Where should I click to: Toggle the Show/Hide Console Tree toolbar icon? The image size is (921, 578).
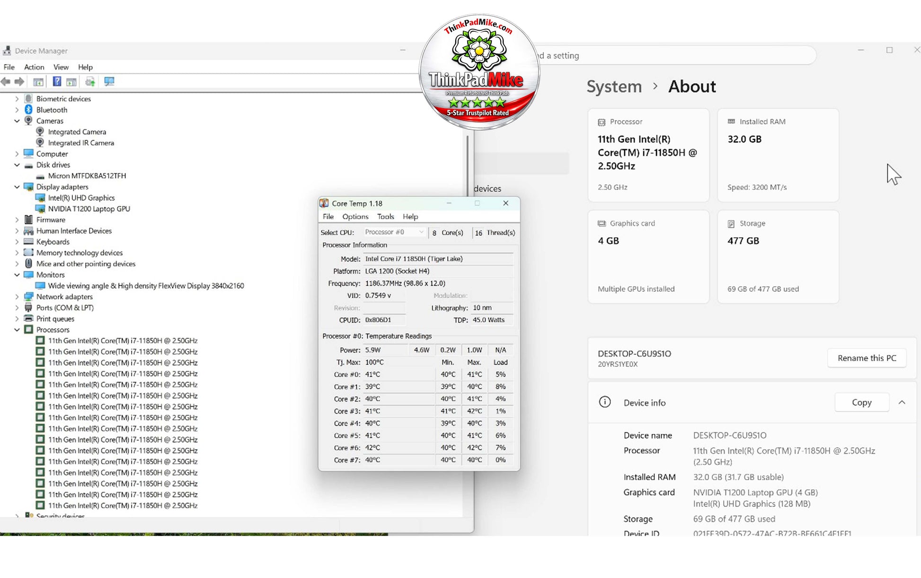pos(38,82)
